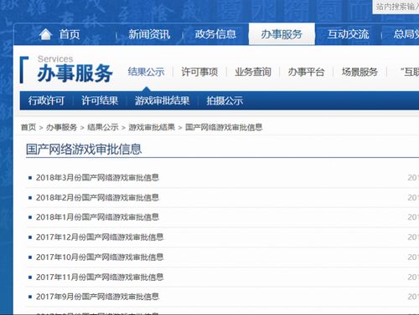The height and width of the screenshot is (315, 419).
Task: Select 结果公示 in the services menu
Action: [x=146, y=72]
